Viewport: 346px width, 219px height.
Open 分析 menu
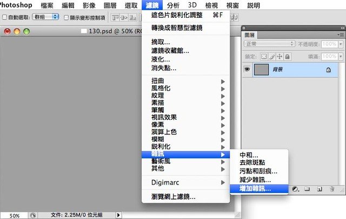[x=173, y=5]
